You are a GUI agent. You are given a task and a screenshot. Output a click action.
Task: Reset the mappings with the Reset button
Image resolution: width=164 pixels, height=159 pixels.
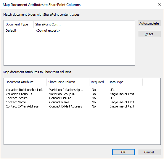(149, 34)
